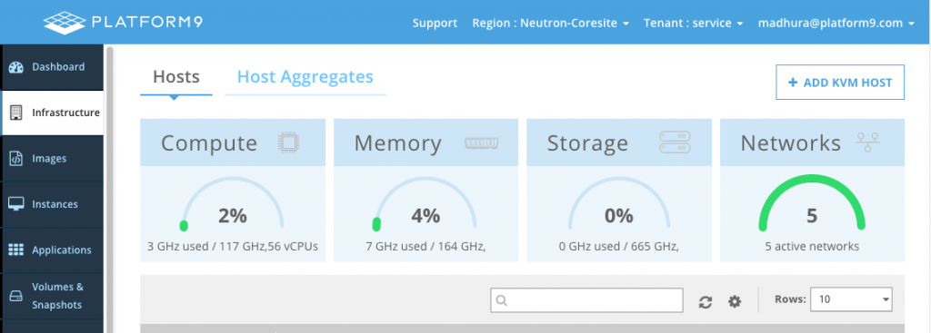The height and width of the screenshot is (333, 931).
Task: Click the Volumes & Snapshots drive icon
Action: pos(16,297)
